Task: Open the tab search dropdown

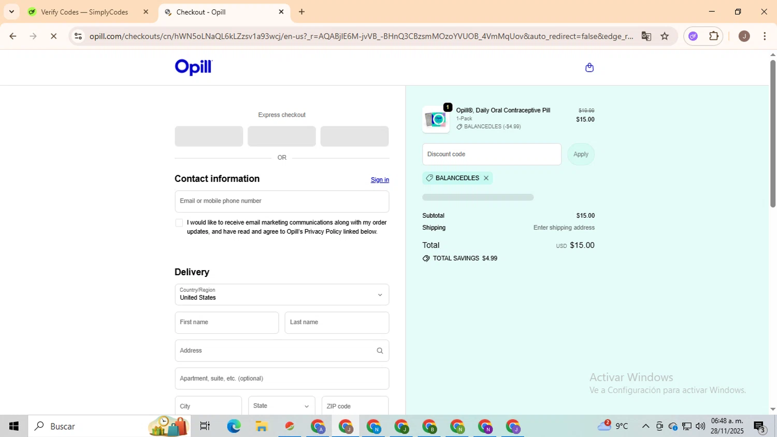Action: click(11, 12)
